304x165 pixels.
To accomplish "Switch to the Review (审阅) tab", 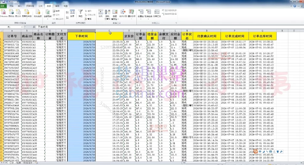I will pos(57,6).
